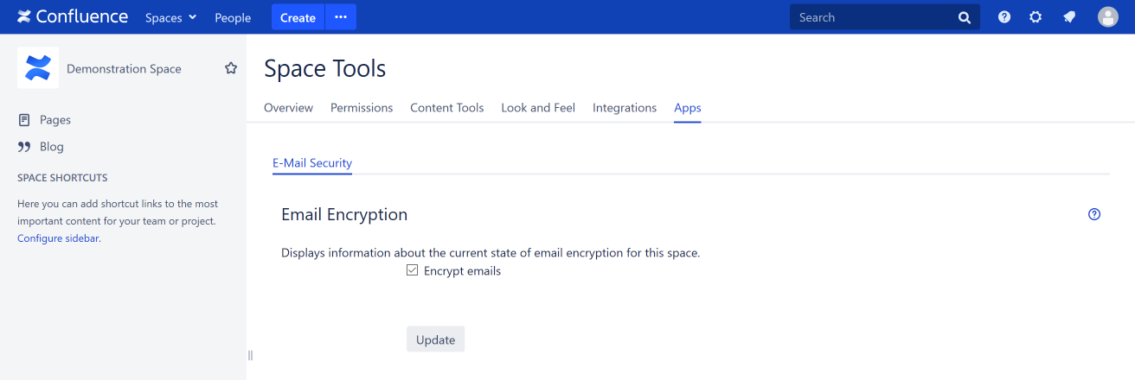Select the E-Mail Security tab
The image size is (1135, 380).
click(311, 162)
